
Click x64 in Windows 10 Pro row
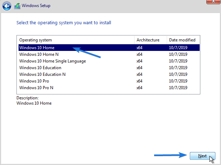pyautogui.click(x=139, y=81)
